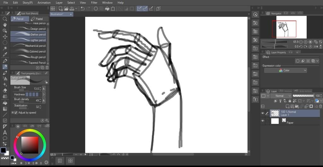Click the color wheel saturation square
Screen dimensions: 323x167
pos(30,145)
